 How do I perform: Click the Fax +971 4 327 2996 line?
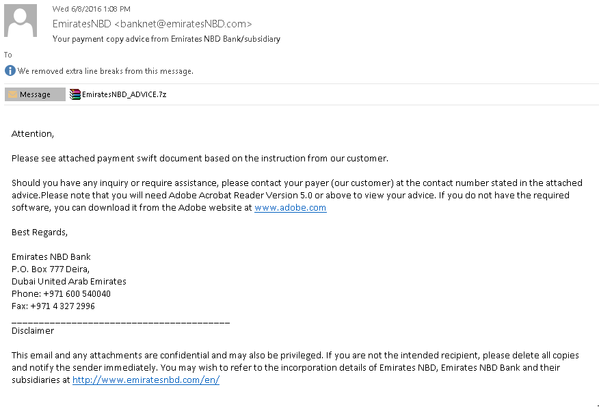53,306
